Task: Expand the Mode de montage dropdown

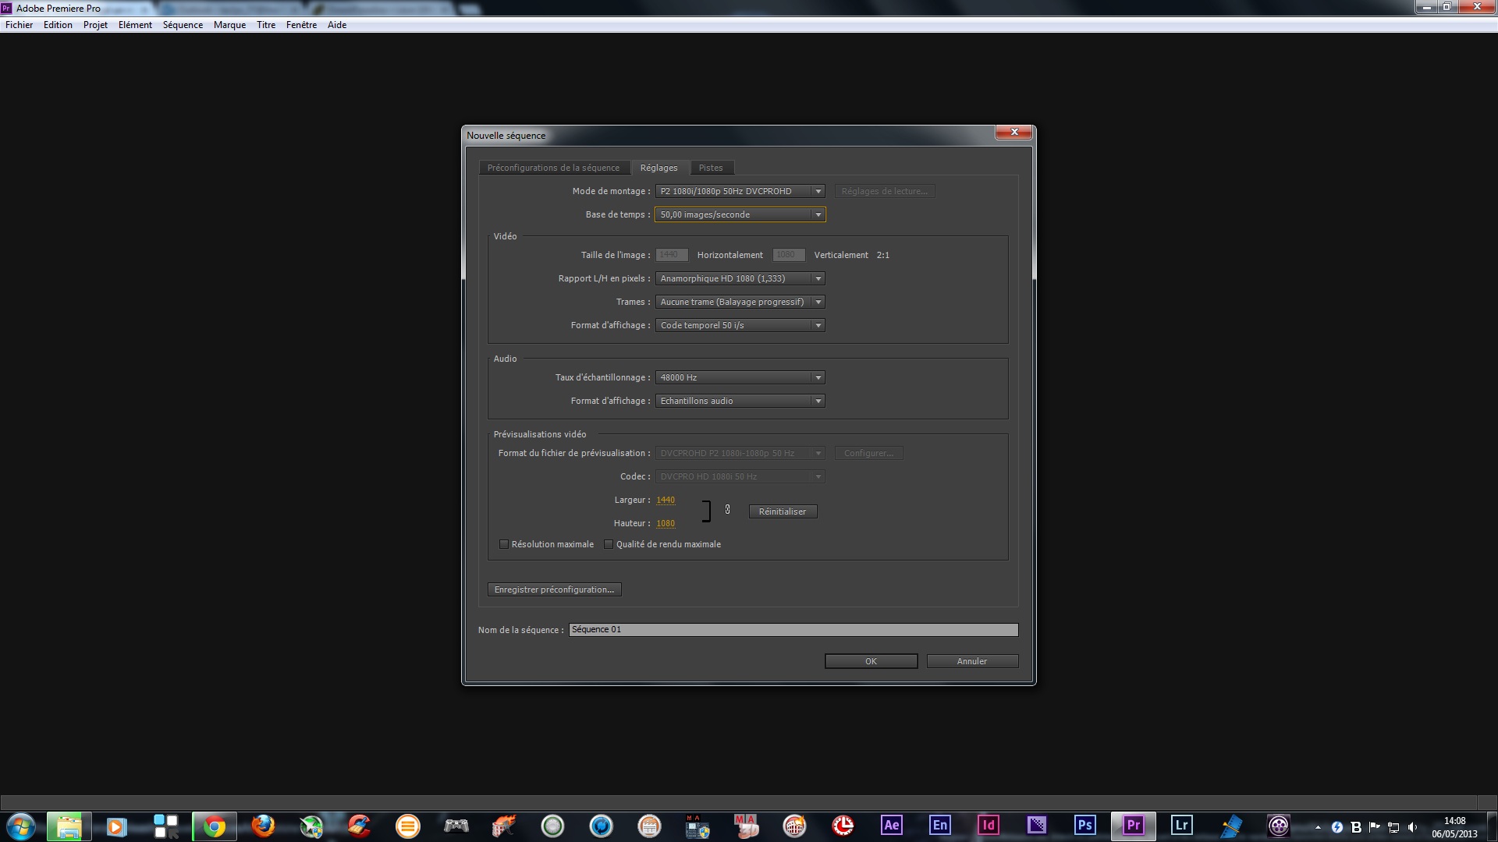Action: tap(739, 191)
